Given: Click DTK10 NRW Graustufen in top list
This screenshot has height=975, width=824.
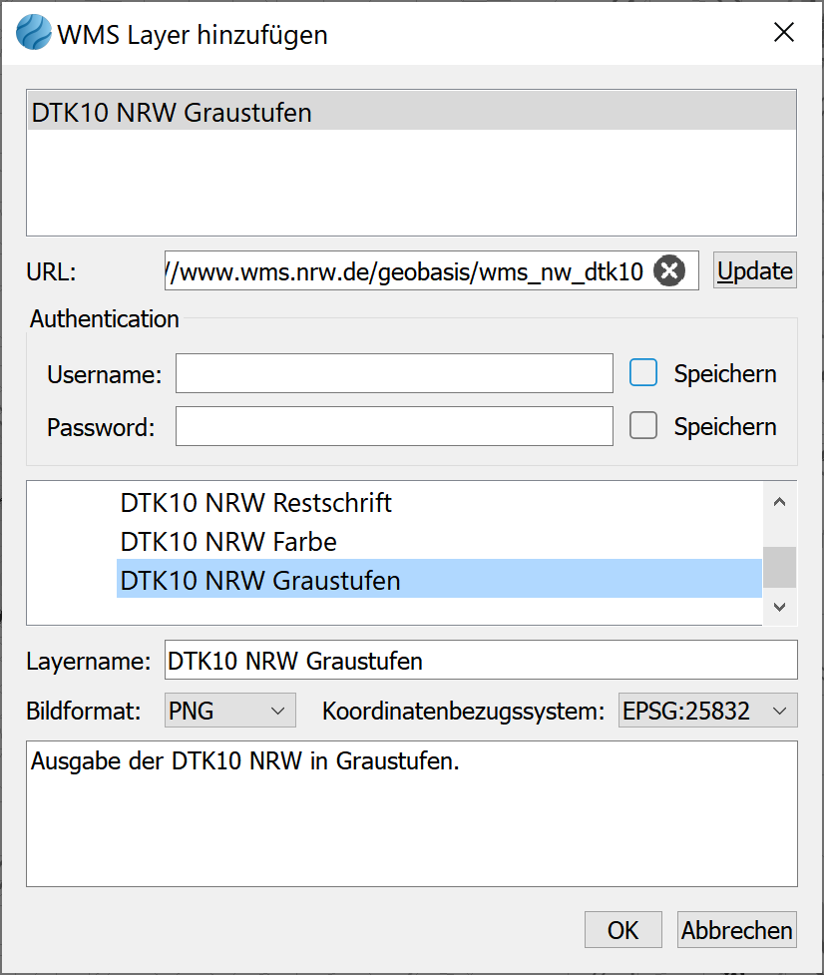Looking at the screenshot, I should 172,113.
